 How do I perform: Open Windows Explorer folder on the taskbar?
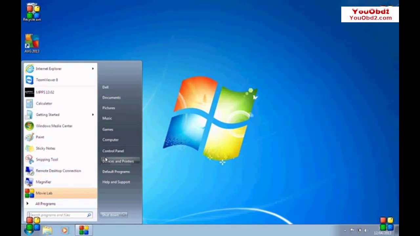coord(47,230)
